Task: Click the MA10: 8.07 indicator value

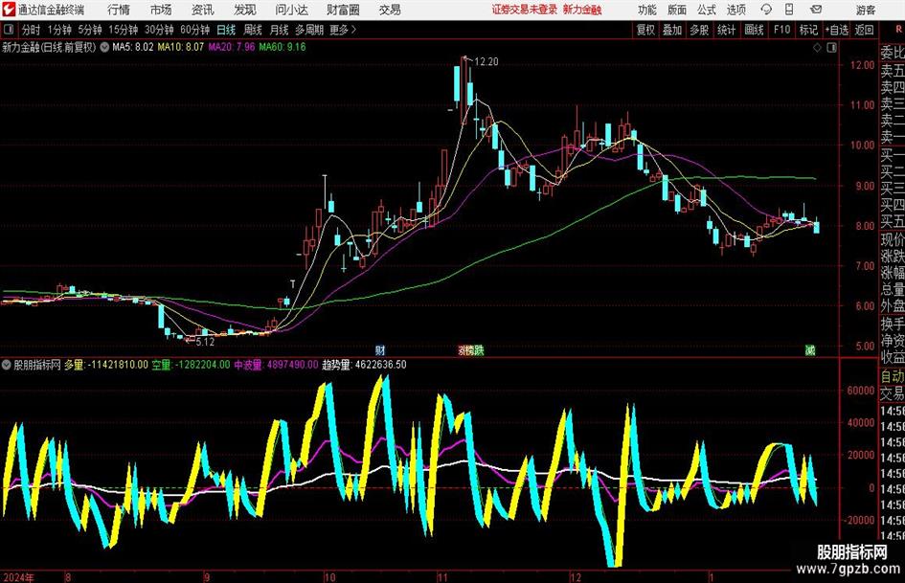Action: pyautogui.click(x=181, y=47)
